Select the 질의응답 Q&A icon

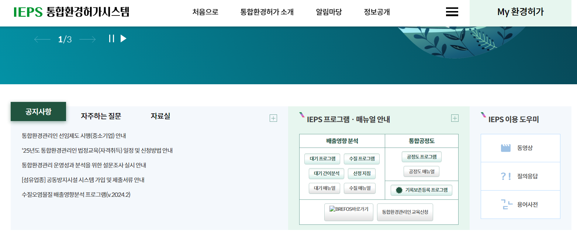[520, 176]
